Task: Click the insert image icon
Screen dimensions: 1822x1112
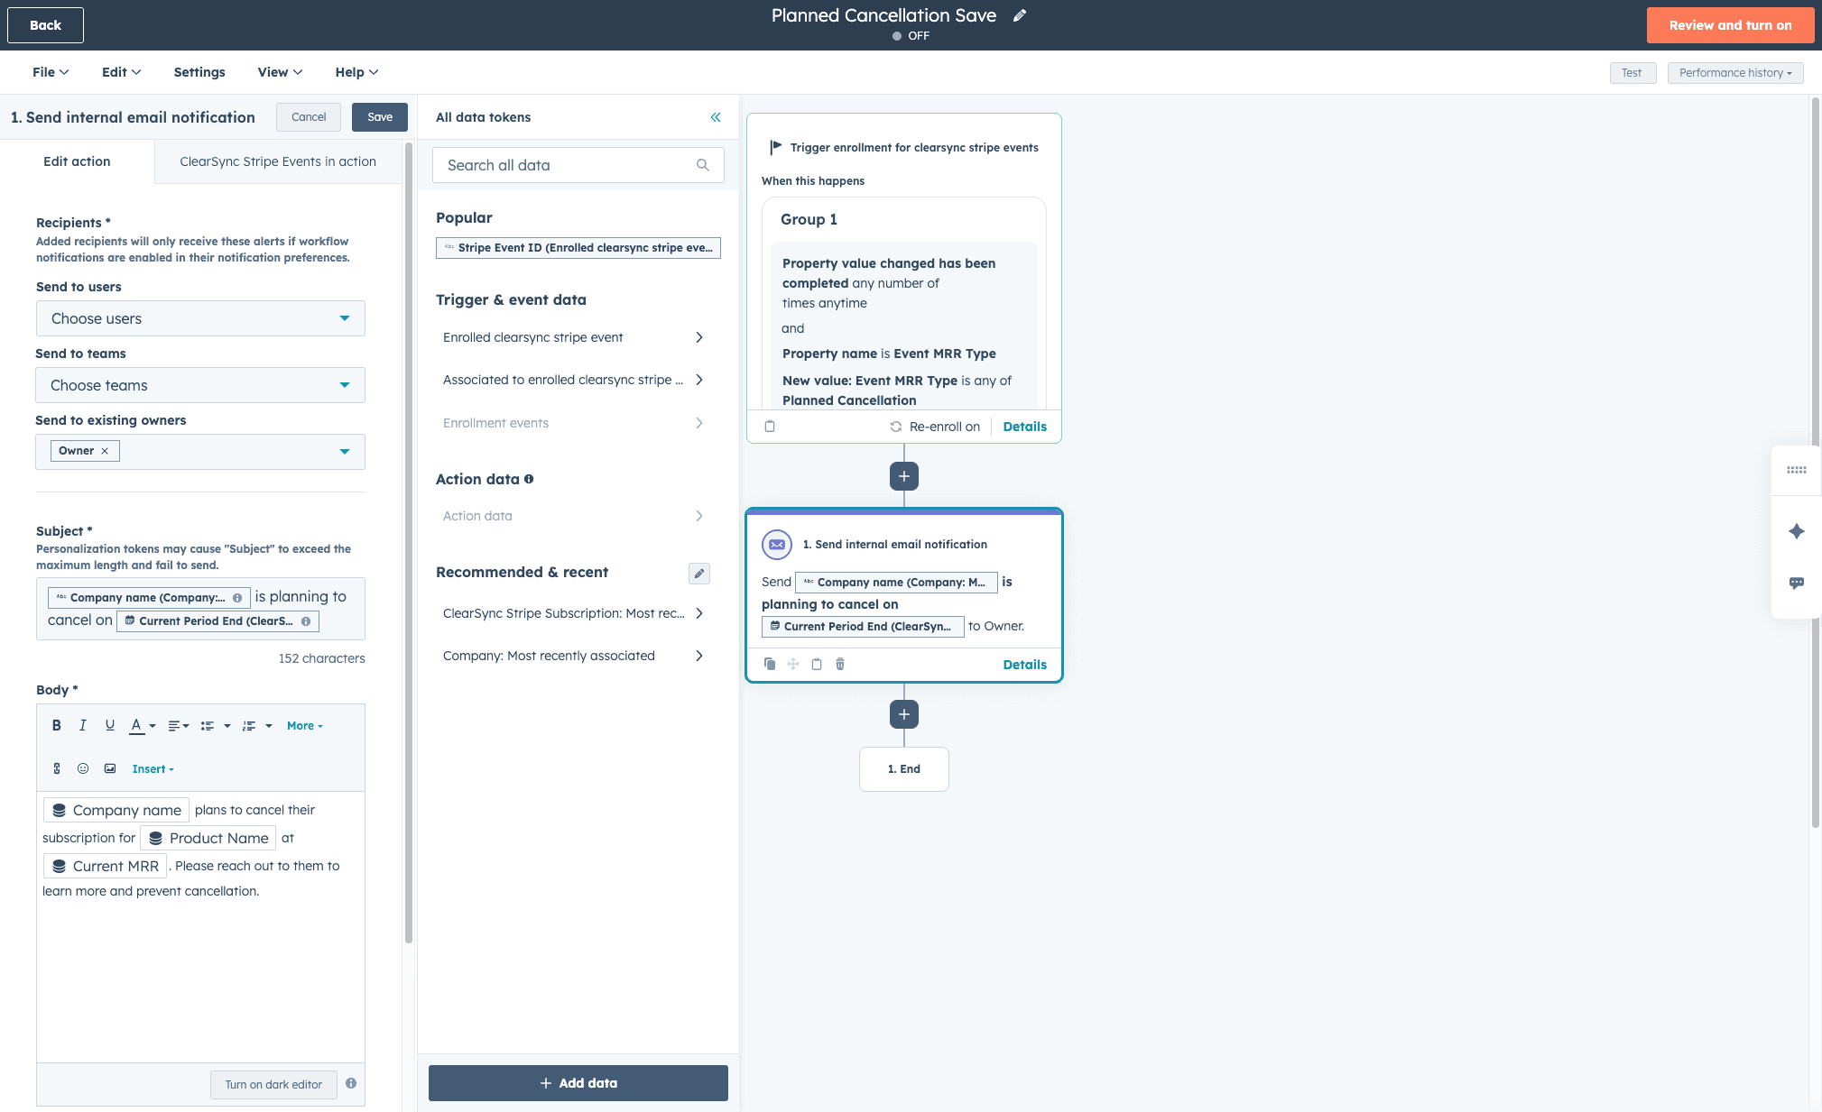Action: point(110,768)
